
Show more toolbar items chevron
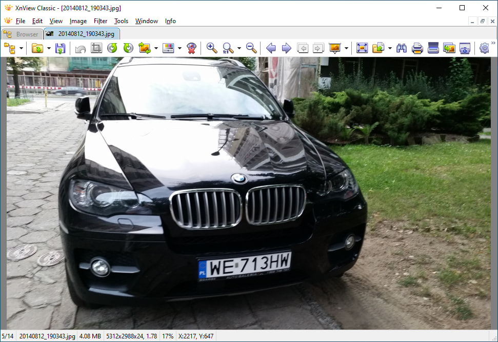click(493, 43)
